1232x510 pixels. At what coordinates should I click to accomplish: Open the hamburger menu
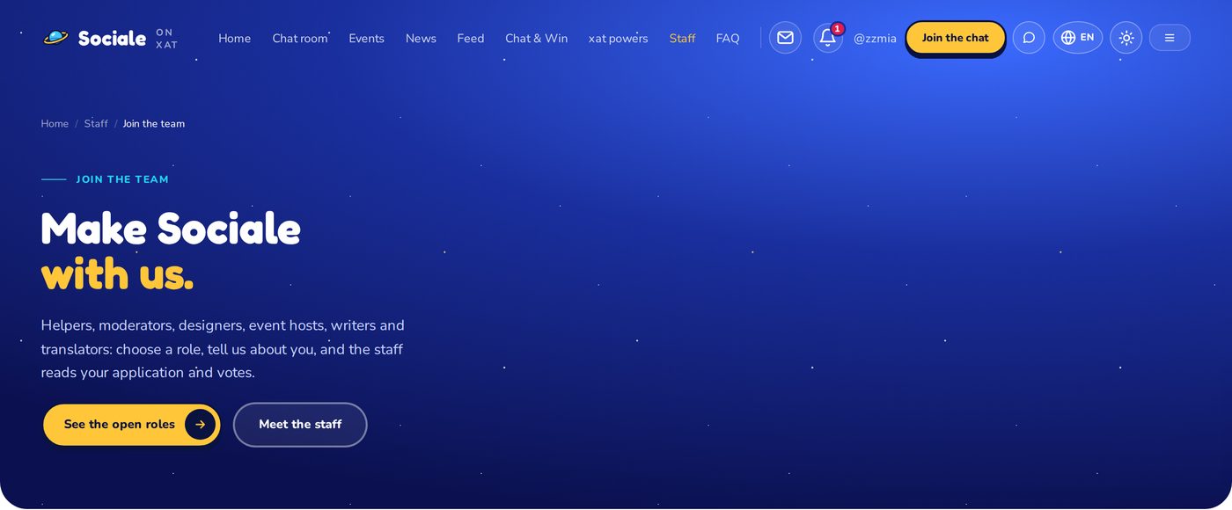click(1170, 38)
